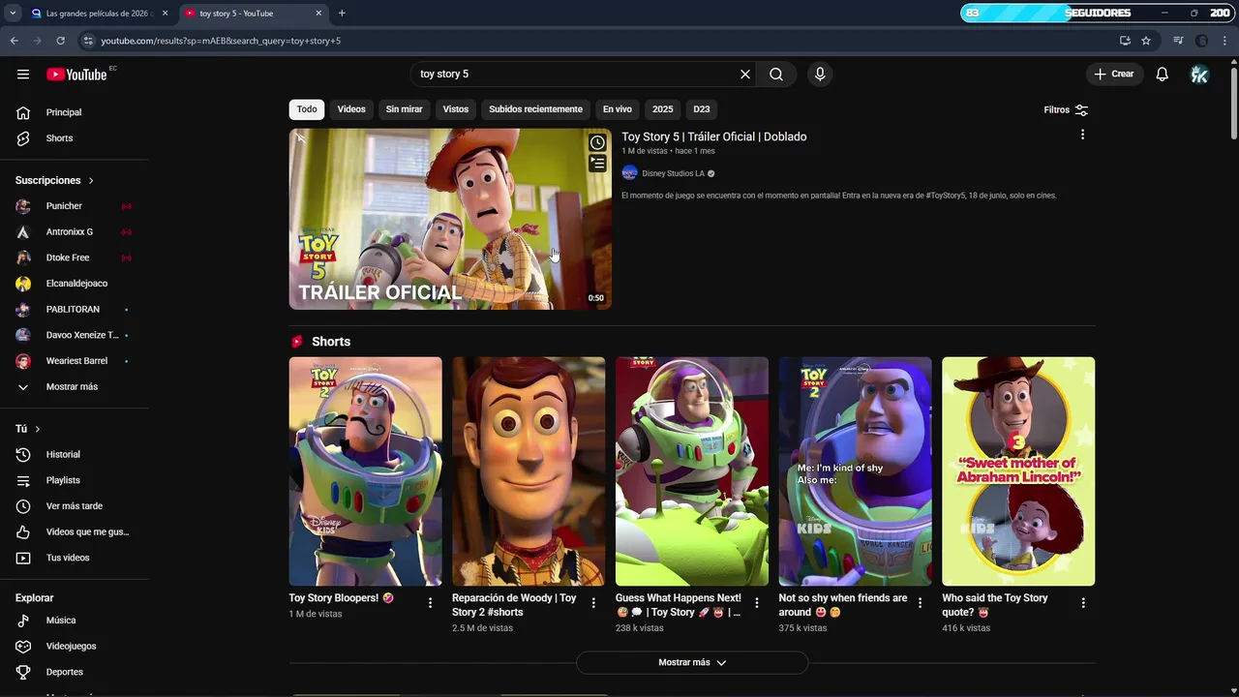This screenshot has height=697, width=1239.
Task: Open PABLITORAN subscription channel
Action: (75, 310)
